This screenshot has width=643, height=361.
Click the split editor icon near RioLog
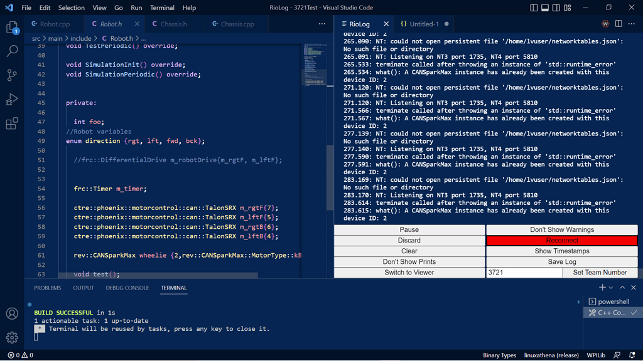pos(619,23)
